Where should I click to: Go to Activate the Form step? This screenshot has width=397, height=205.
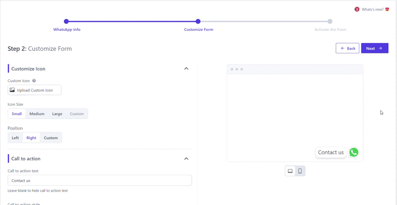[x=330, y=30]
